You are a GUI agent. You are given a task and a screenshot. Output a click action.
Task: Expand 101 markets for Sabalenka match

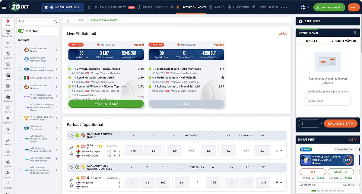[278, 151]
